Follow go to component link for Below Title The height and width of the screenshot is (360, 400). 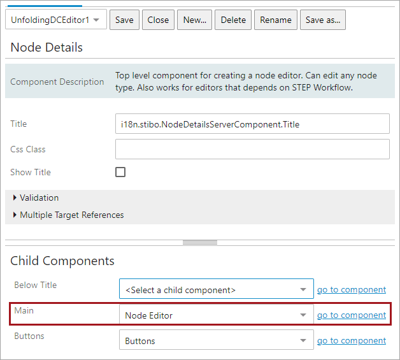pos(351,290)
